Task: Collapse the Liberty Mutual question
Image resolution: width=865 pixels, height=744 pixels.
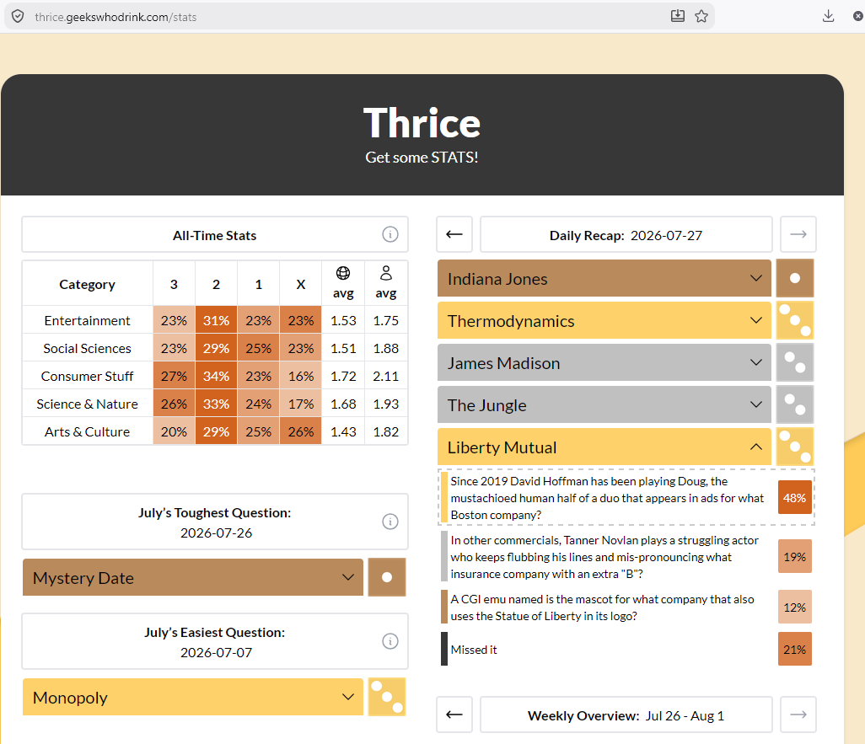Action: click(x=604, y=447)
